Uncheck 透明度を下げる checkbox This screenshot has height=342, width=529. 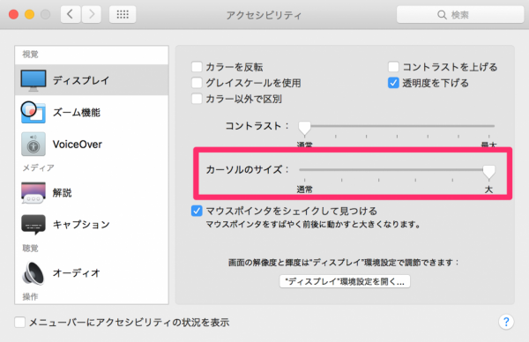click(x=393, y=83)
